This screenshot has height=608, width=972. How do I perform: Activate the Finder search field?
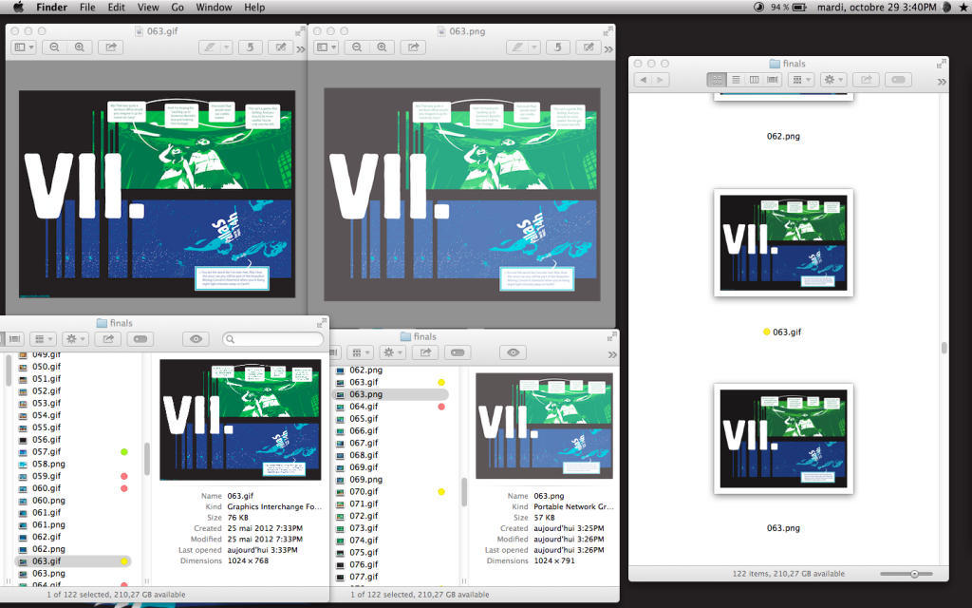coord(272,339)
